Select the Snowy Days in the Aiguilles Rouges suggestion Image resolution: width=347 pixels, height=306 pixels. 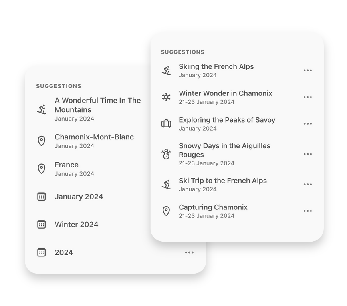(224, 150)
